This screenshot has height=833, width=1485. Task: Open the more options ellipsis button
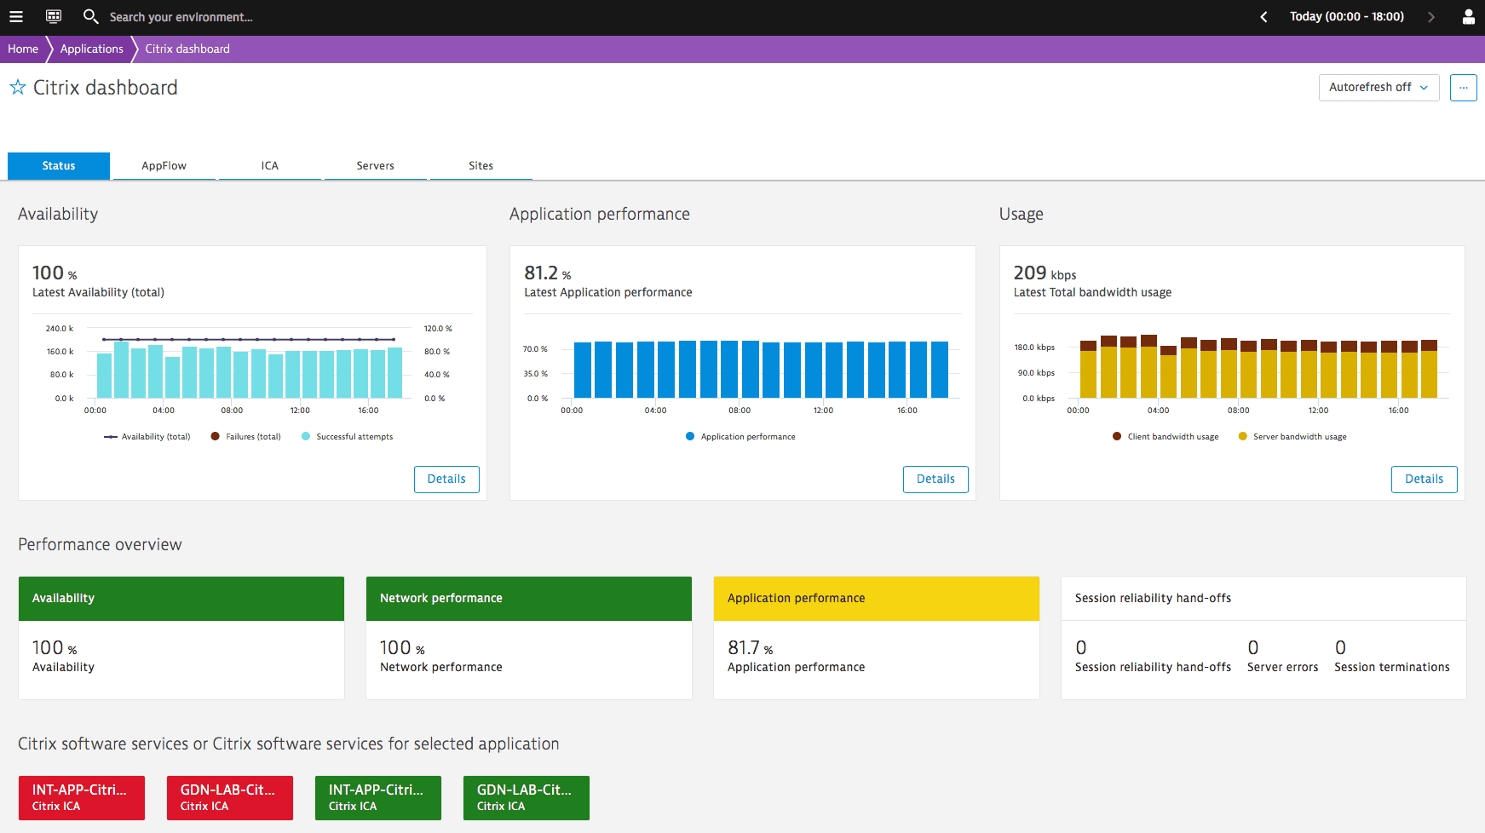1464,88
